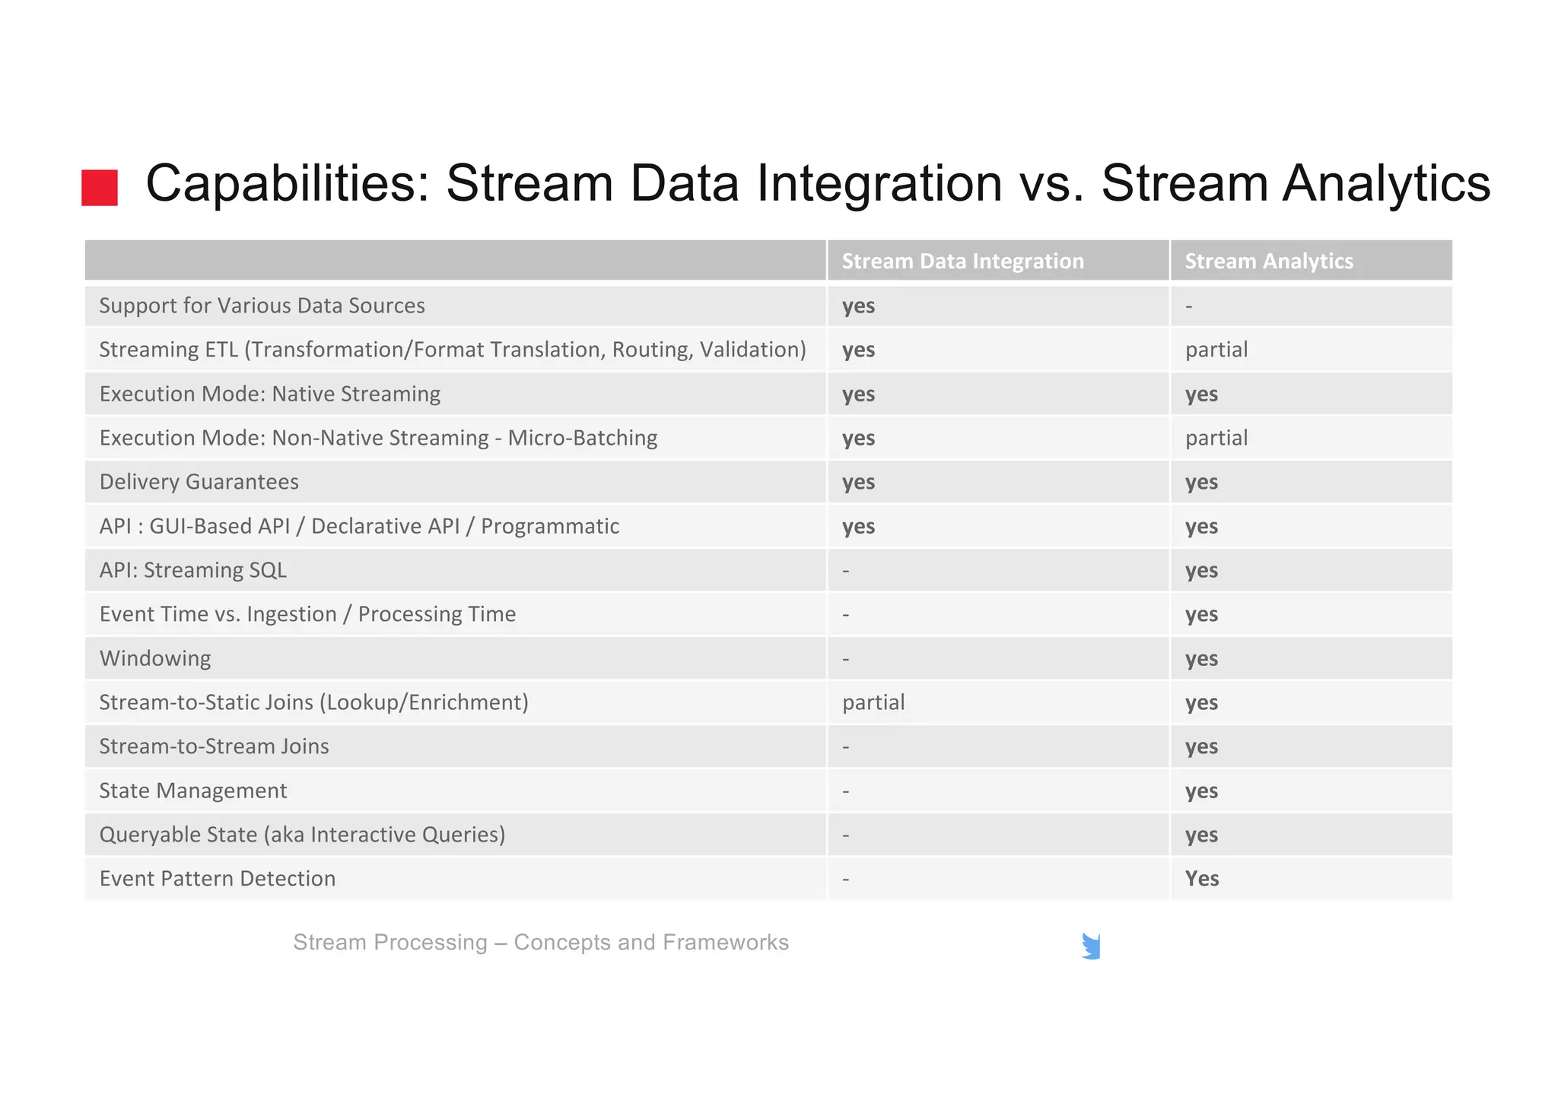Click the 'State Management' row label

[x=193, y=791]
